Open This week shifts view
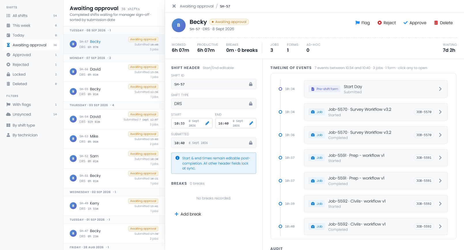 tap(32, 25)
